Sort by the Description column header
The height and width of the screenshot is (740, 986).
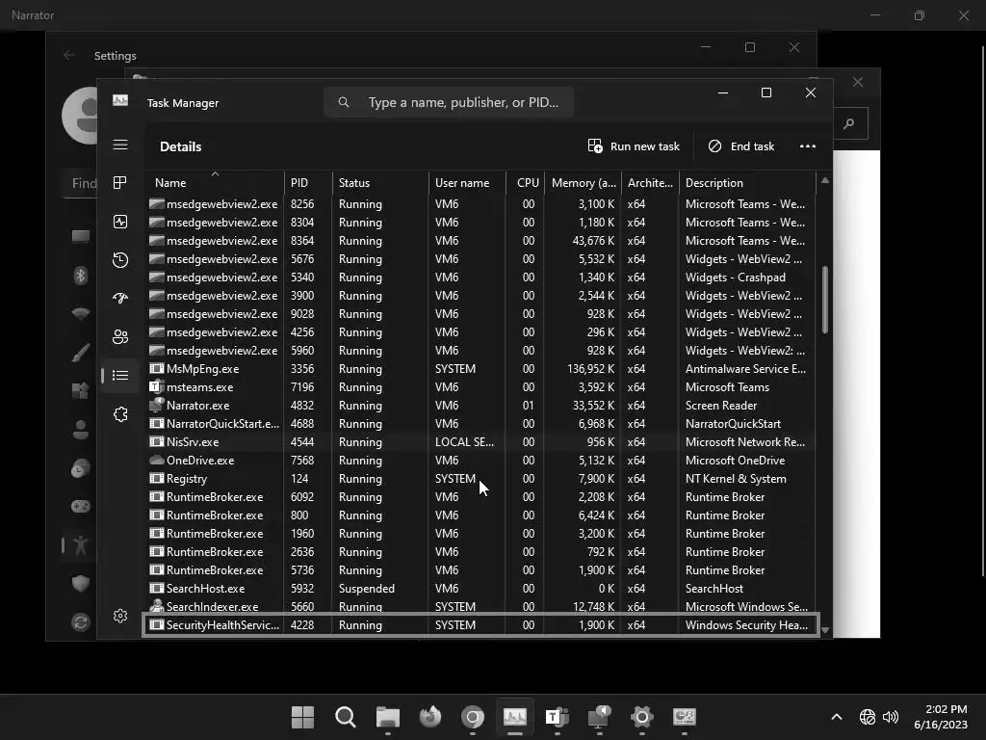[x=747, y=182]
